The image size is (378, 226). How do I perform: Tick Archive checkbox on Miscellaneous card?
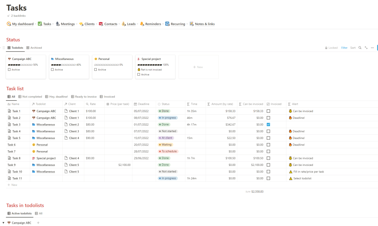(x=52, y=70)
